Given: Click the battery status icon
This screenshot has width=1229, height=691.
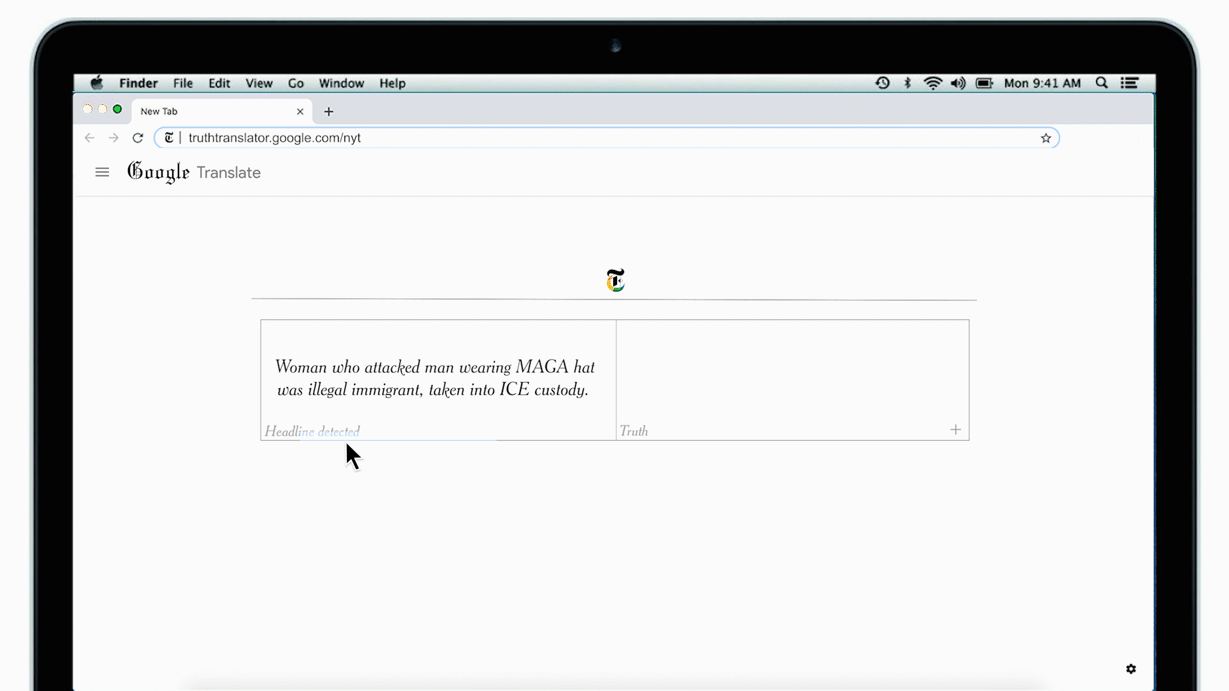Looking at the screenshot, I should coord(984,83).
